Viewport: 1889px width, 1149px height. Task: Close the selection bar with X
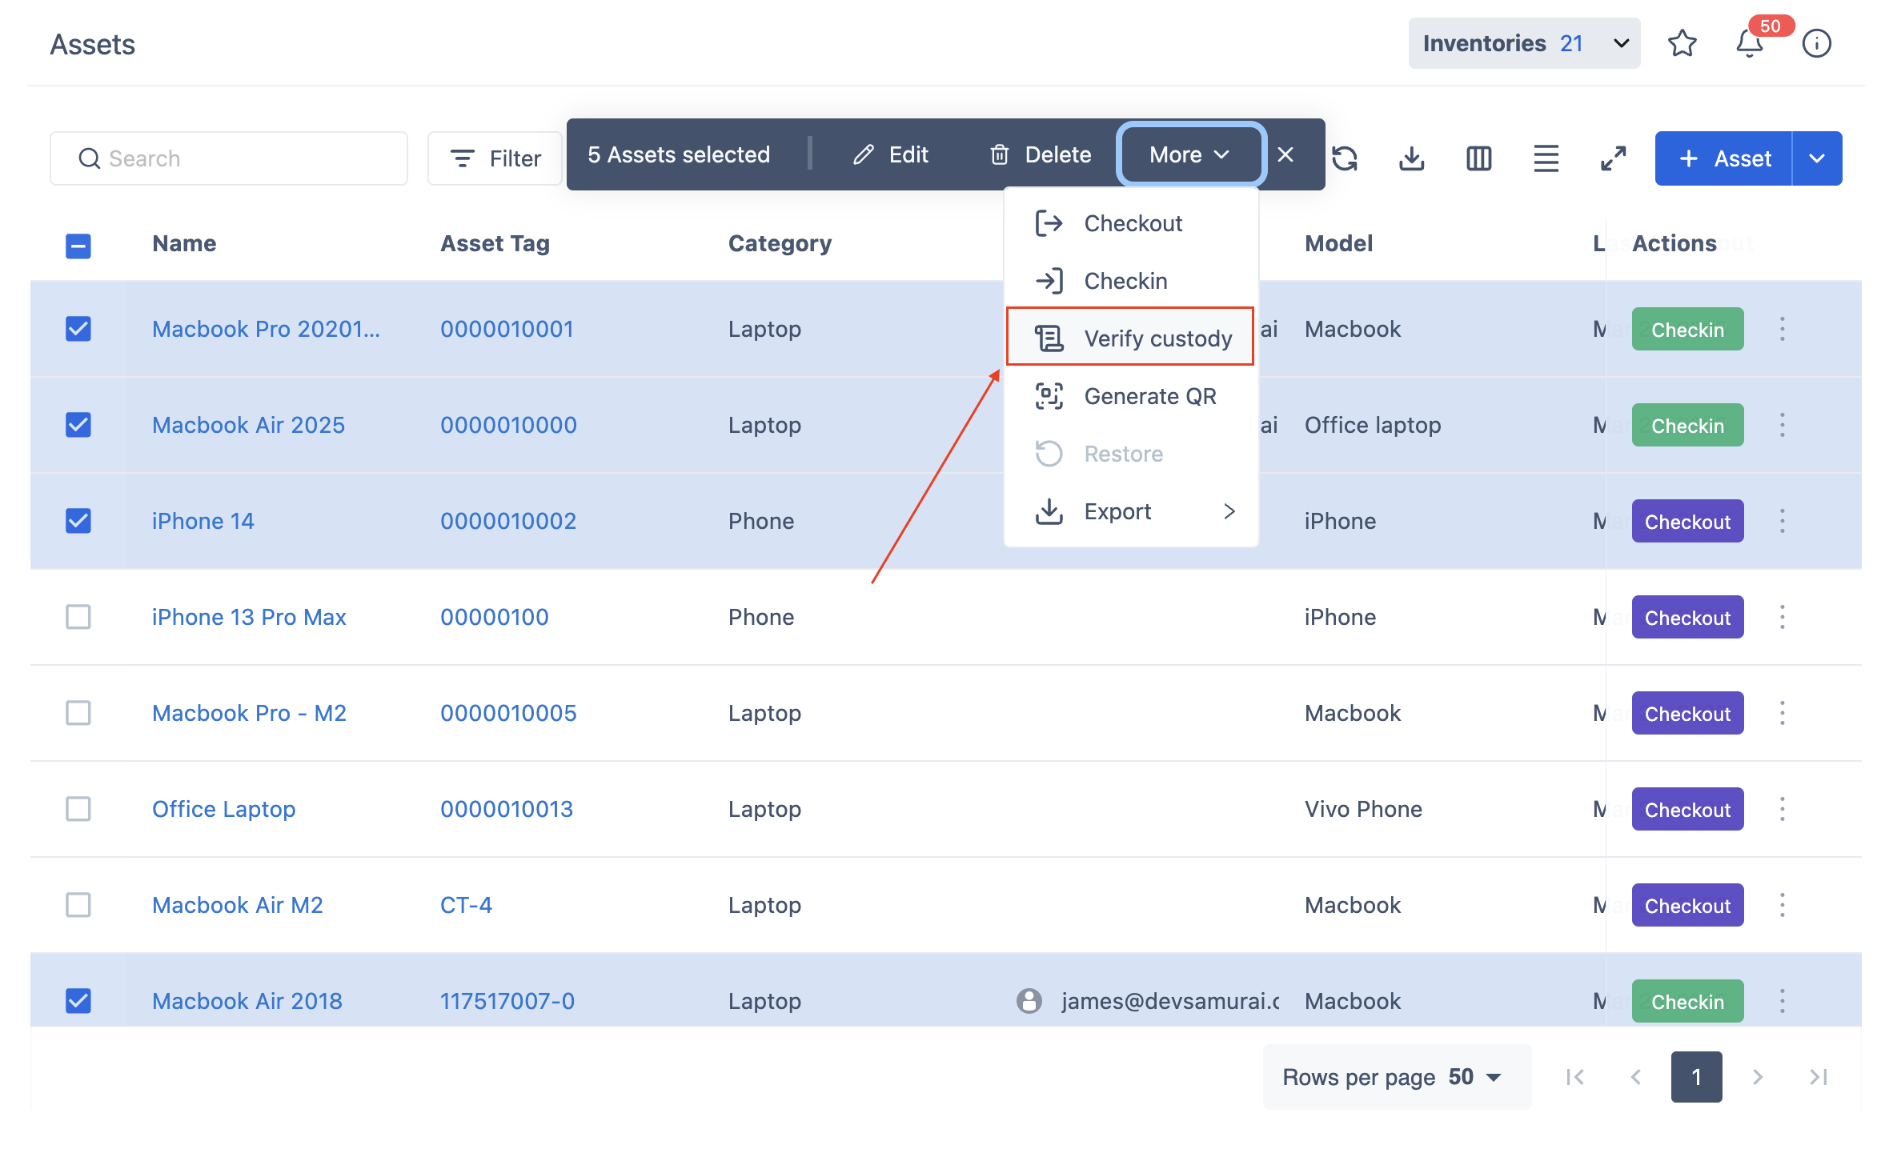pos(1285,154)
